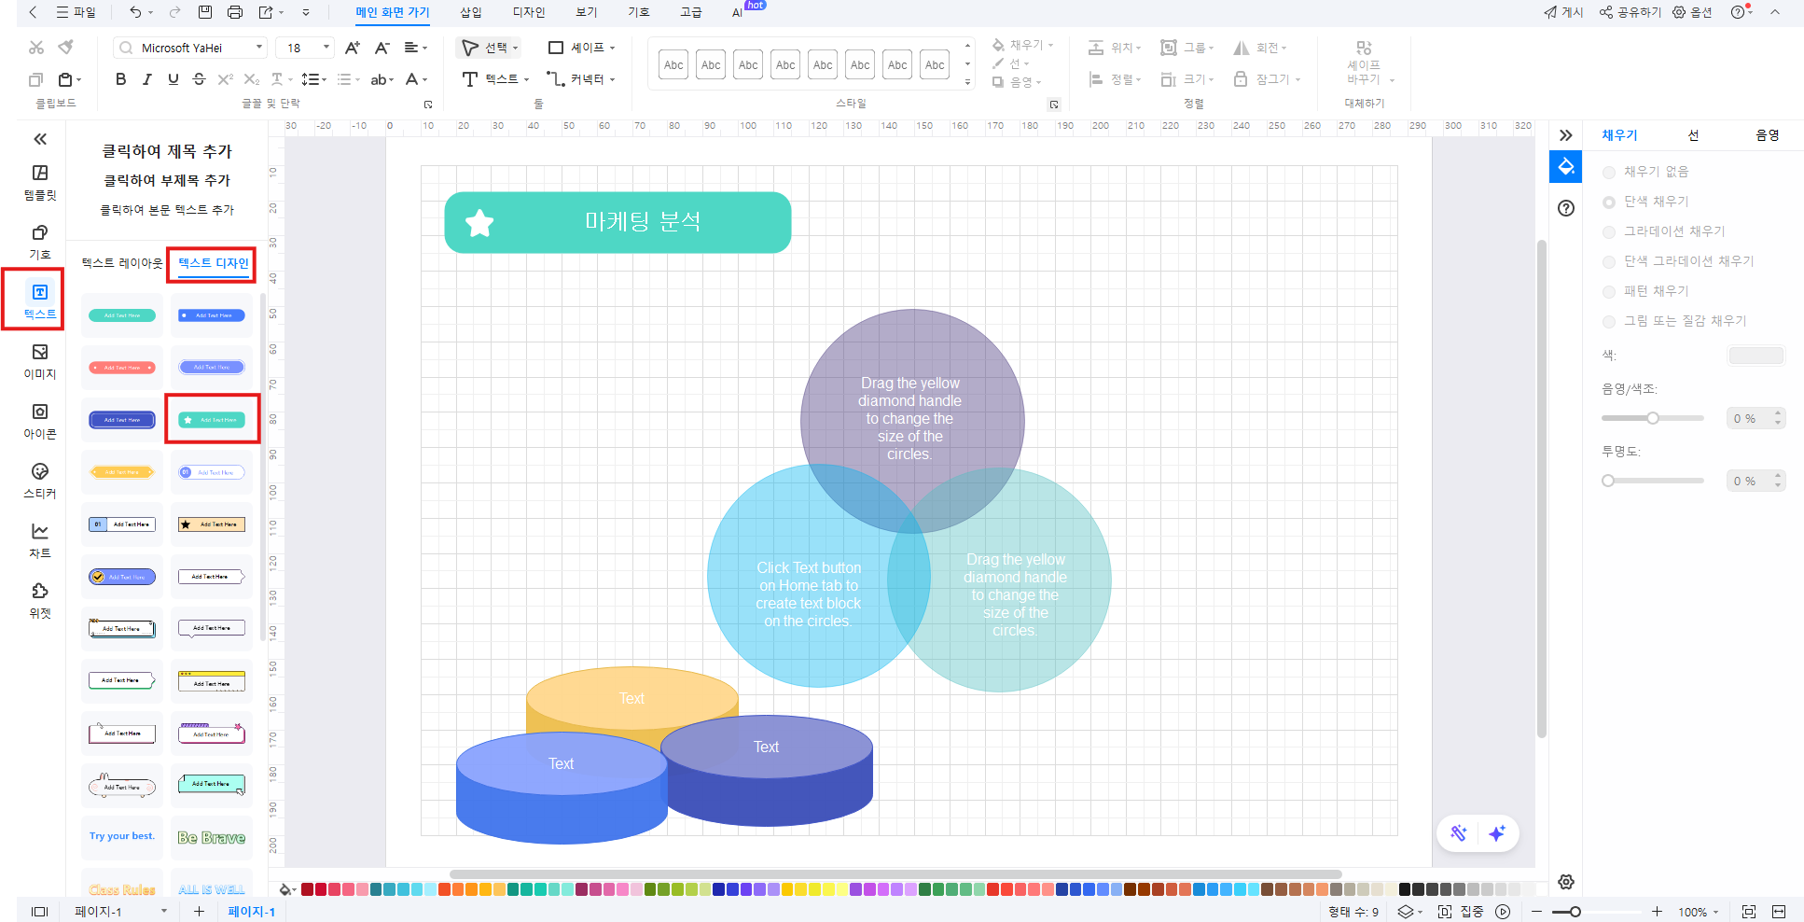The image size is (1804, 922).
Task: Click the 게시 publish button
Action: tap(1563, 12)
